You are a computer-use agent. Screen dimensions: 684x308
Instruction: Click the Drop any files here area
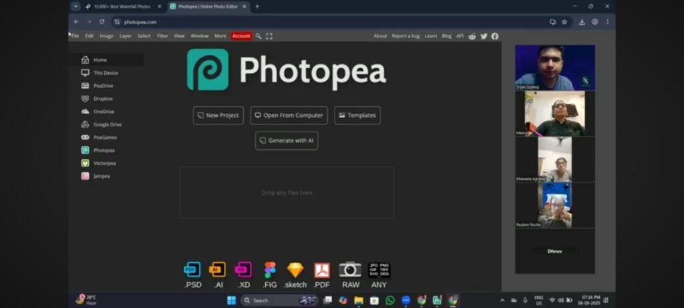click(x=287, y=192)
